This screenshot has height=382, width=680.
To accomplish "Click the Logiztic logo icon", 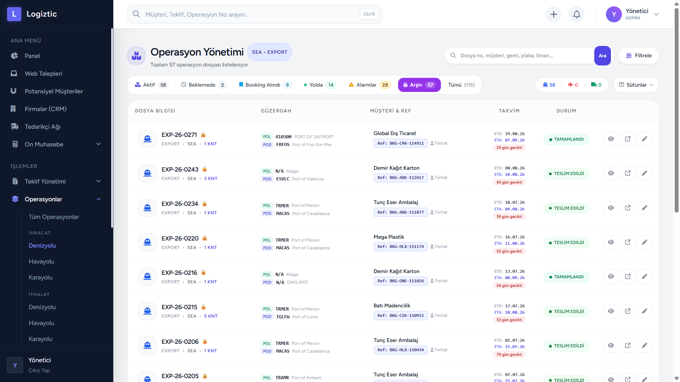I will tap(14, 14).
